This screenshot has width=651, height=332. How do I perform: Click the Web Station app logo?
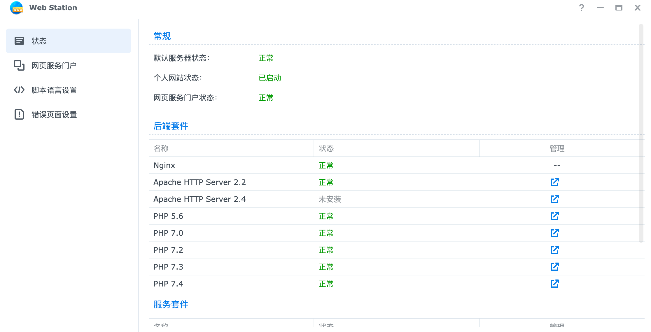pos(17,8)
